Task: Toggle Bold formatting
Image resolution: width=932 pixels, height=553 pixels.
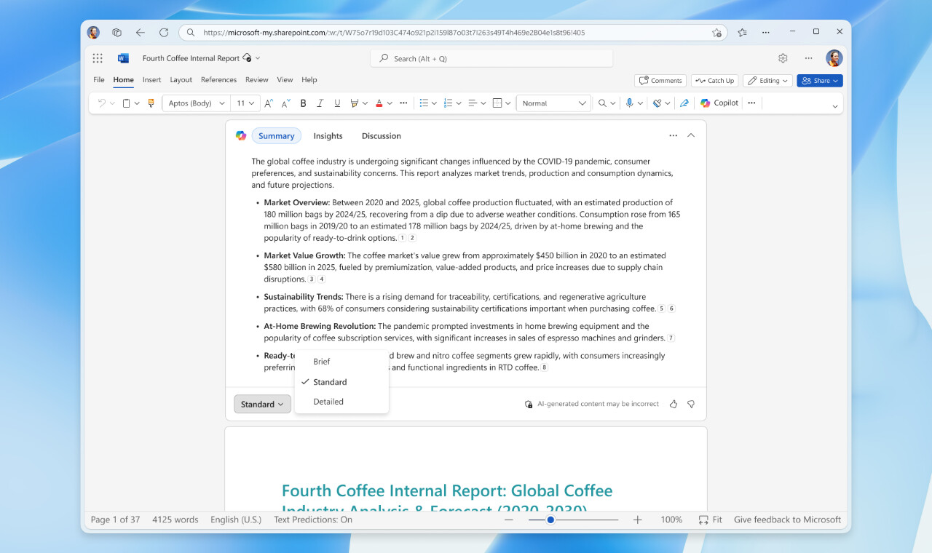Action: coord(303,103)
